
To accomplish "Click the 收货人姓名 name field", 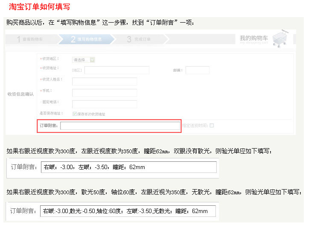I will click(x=105, y=81).
